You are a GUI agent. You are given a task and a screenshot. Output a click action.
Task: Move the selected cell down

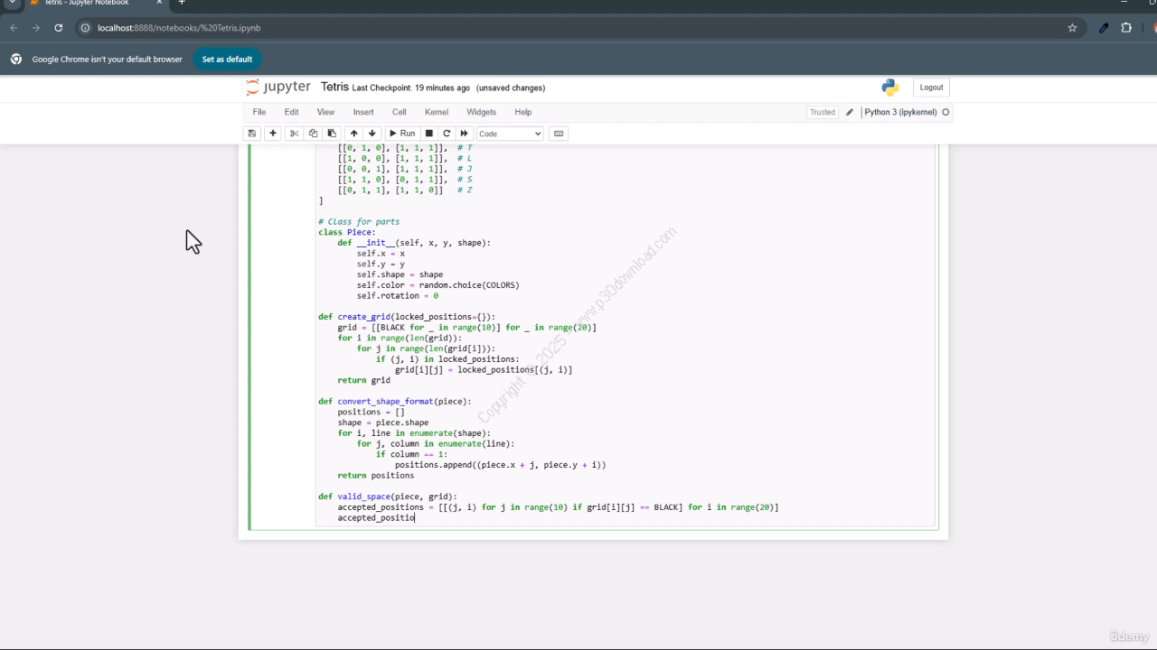tap(372, 134)
